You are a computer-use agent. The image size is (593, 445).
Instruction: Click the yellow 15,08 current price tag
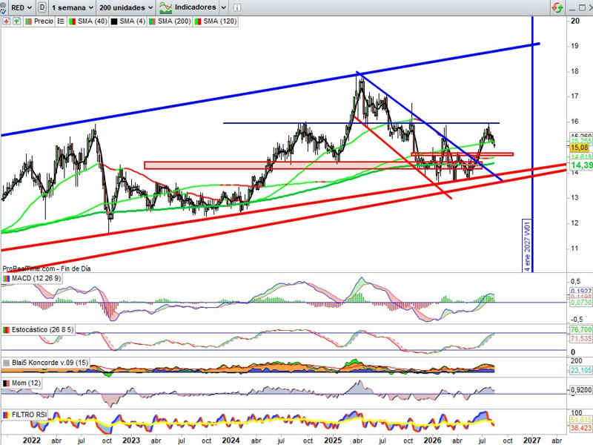[580, 147]
